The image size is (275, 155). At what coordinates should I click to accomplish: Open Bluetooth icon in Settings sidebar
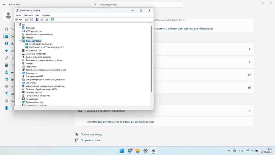coord(7,43)
